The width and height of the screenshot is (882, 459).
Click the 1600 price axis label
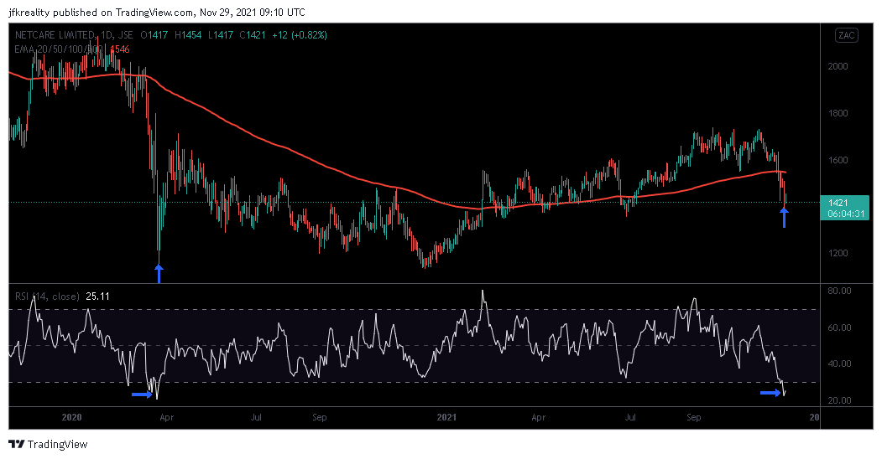838,160
